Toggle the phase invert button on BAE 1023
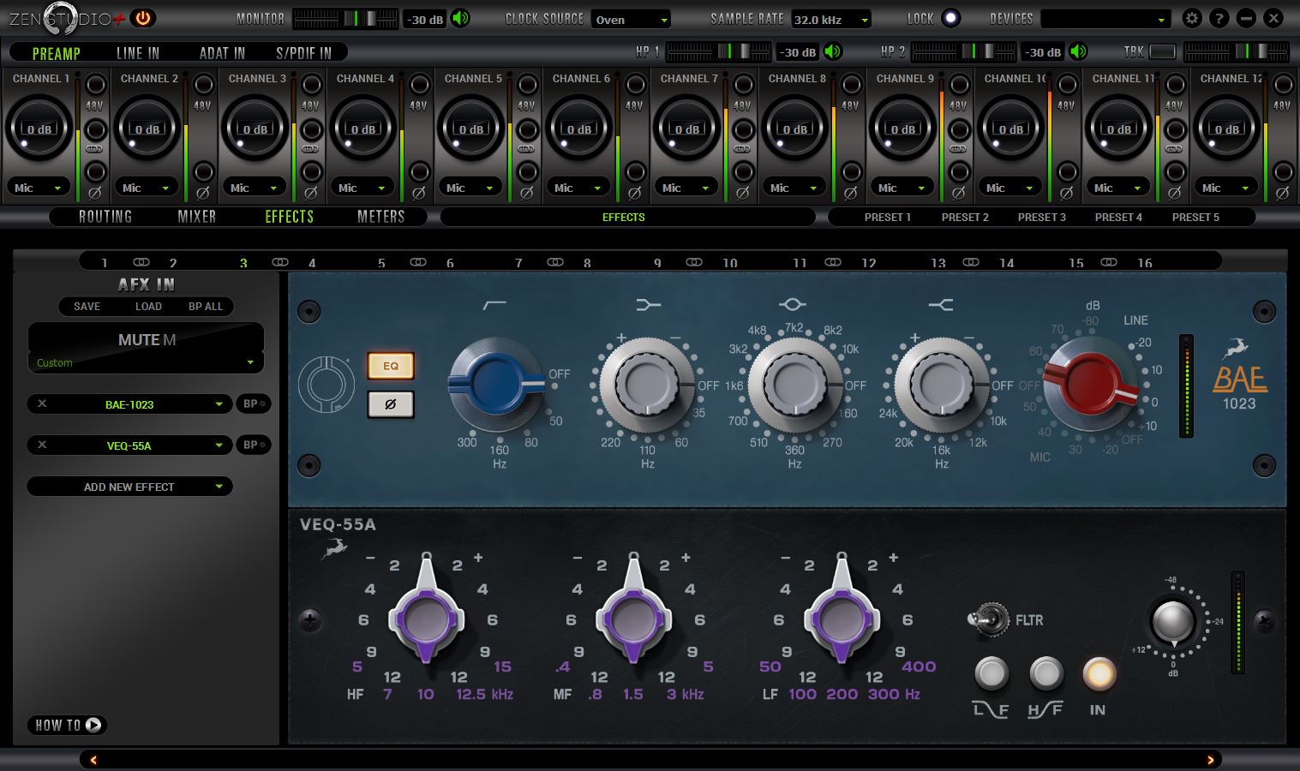Viewport: 1300px width, 771px height. (391, 404)
